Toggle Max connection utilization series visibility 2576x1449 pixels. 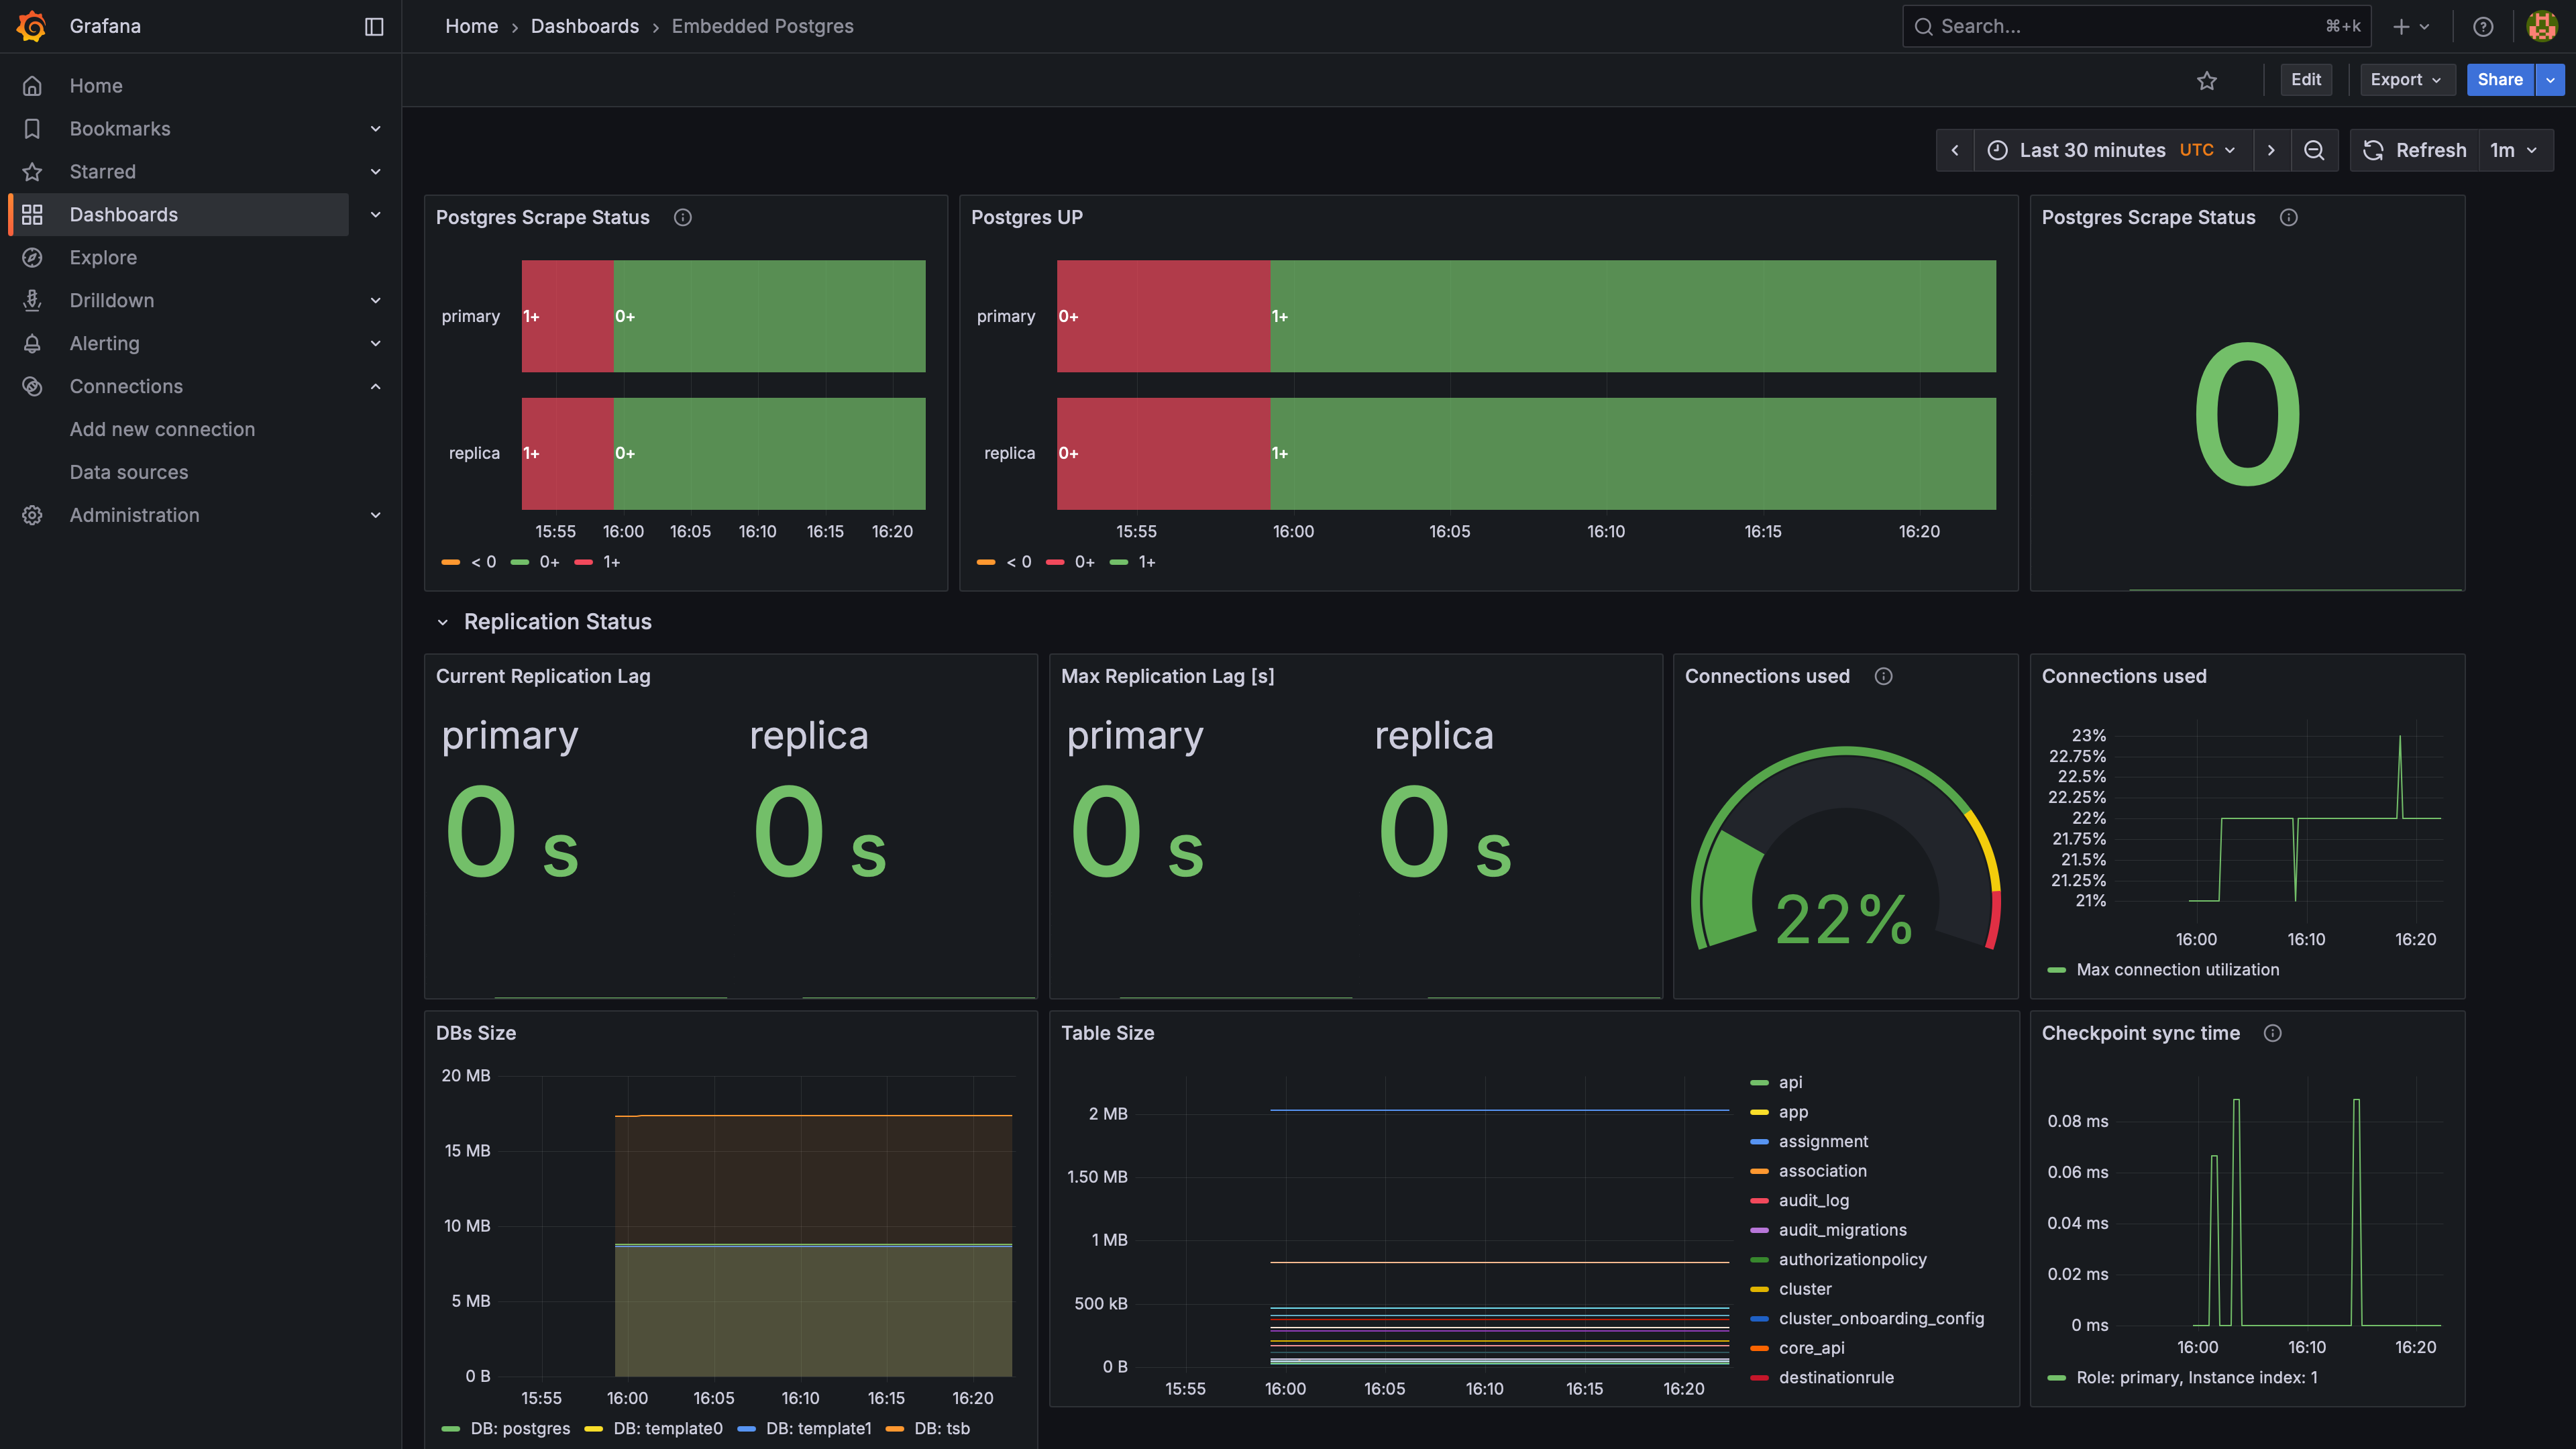(x=2178, y=969)
